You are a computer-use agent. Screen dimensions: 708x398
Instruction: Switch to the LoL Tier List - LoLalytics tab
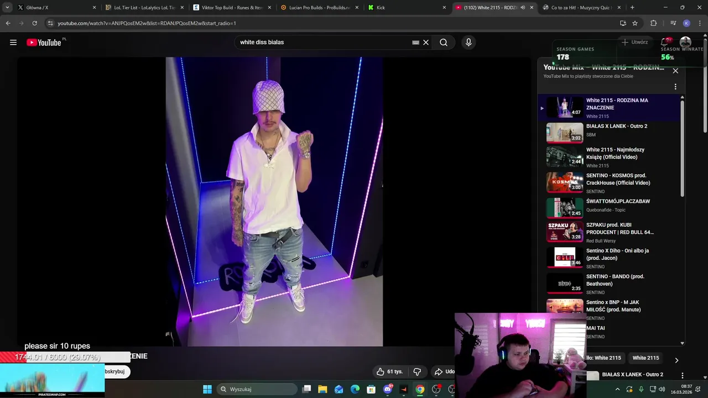click(x=145, y=8)
